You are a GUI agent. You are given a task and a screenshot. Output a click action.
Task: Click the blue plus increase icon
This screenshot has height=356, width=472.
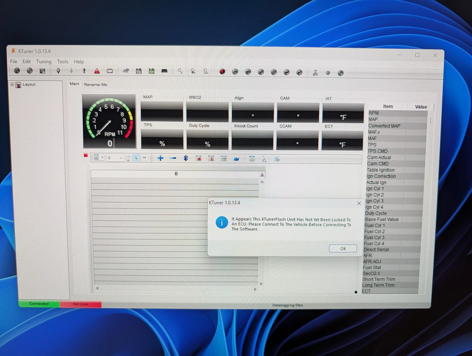click(161, 158)
